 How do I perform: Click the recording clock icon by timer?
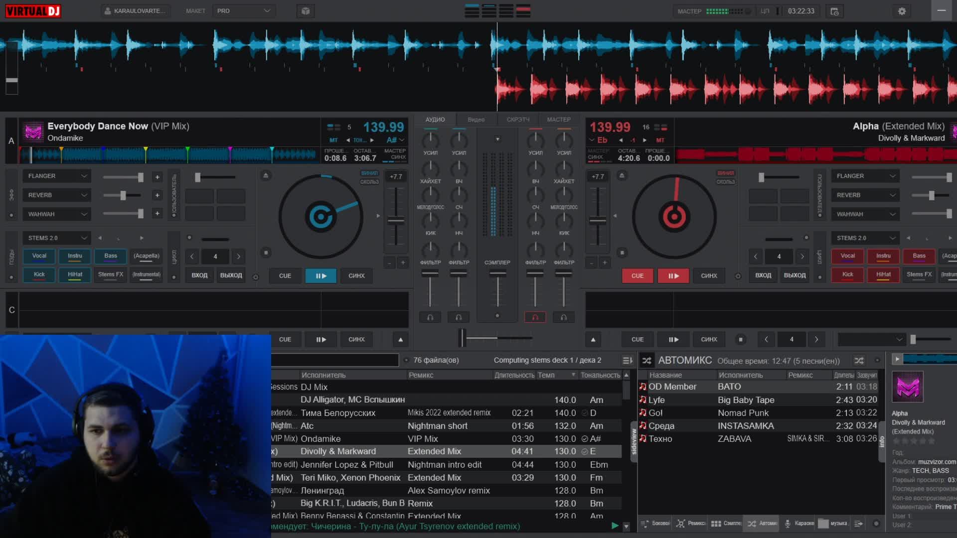click(x=834, y=11)
